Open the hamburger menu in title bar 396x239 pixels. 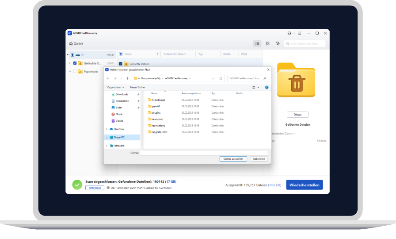point(299,33)
